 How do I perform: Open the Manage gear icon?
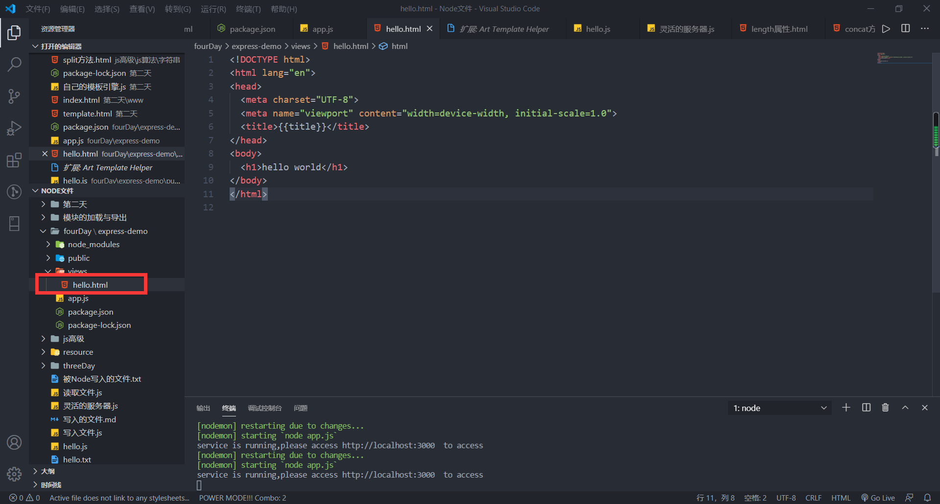tap(14, 474)
